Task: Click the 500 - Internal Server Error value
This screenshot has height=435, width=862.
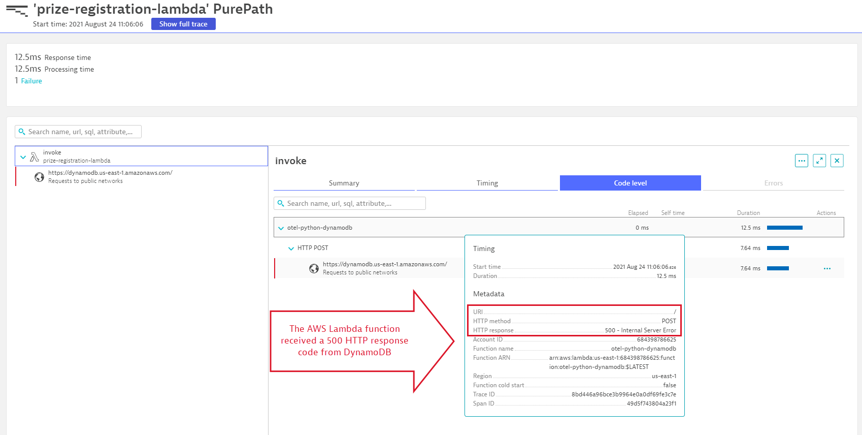Action: (x=641, y=330)
